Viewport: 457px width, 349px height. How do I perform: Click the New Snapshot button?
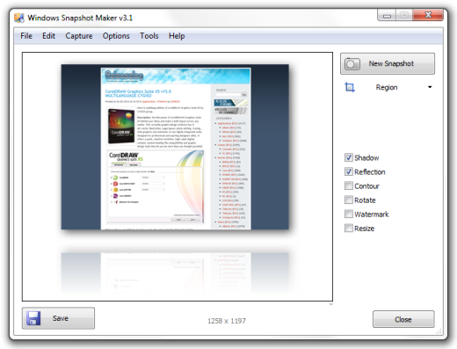(388, 63)
